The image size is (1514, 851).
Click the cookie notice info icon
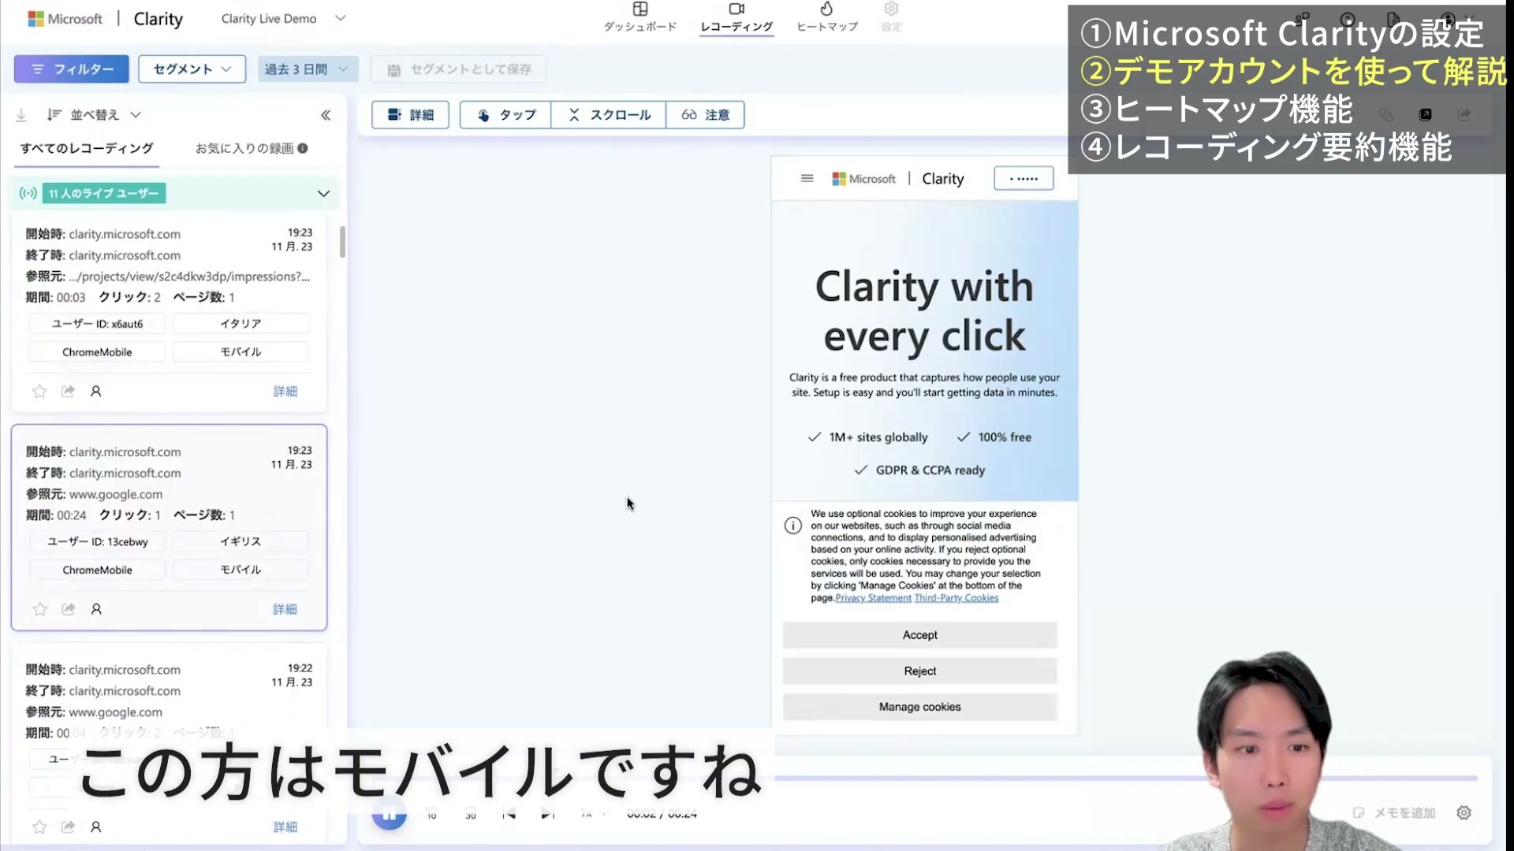tap(793, 526)
